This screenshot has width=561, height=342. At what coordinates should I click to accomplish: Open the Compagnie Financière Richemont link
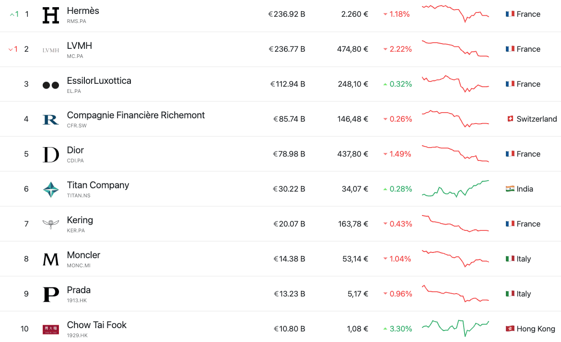coord(136,115)
